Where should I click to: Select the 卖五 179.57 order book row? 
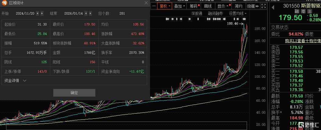295,47
